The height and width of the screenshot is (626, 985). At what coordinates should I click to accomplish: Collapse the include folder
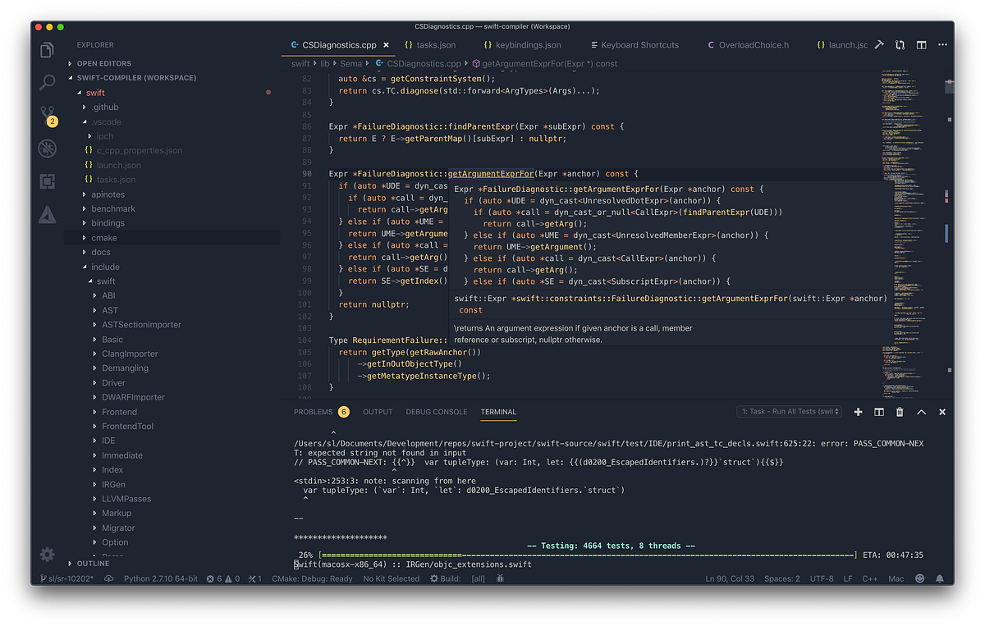(105, 267)
